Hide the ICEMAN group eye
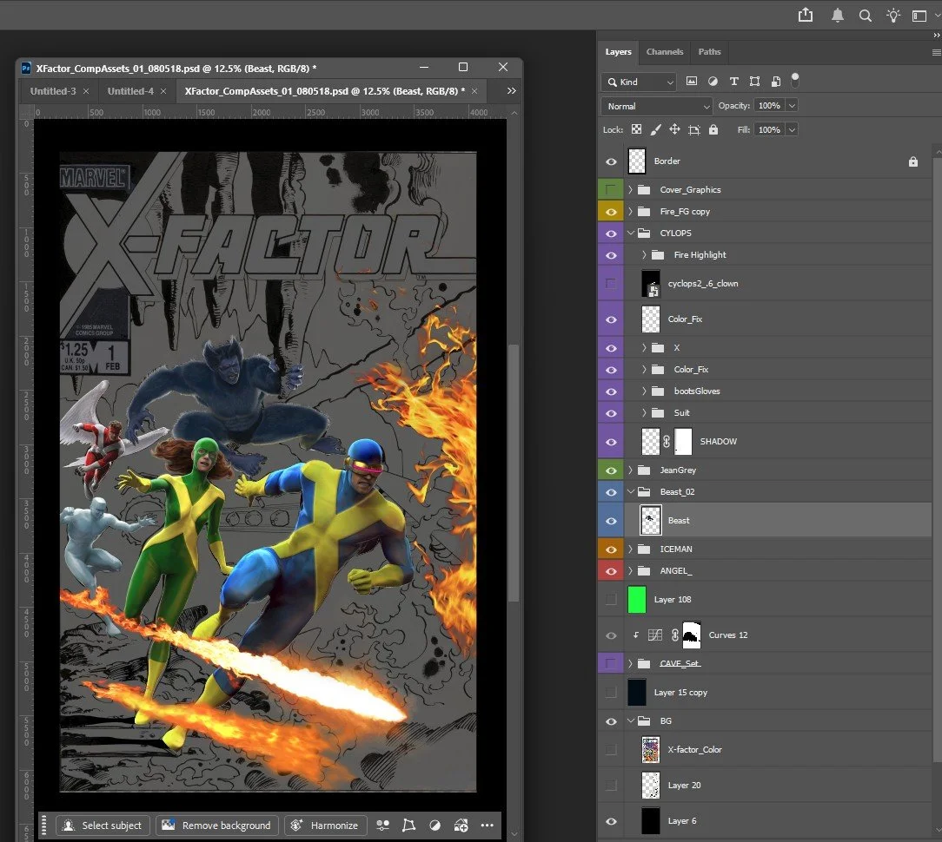This screenshot has height=842, width=942. point(611,549)
